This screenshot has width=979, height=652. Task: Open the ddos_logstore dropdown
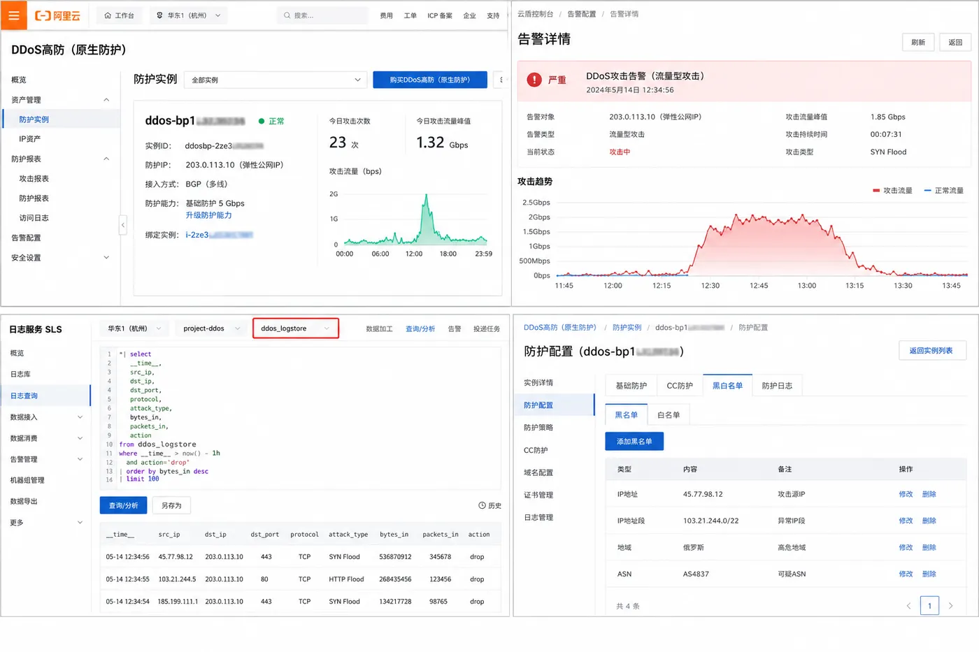pos(296,328)
